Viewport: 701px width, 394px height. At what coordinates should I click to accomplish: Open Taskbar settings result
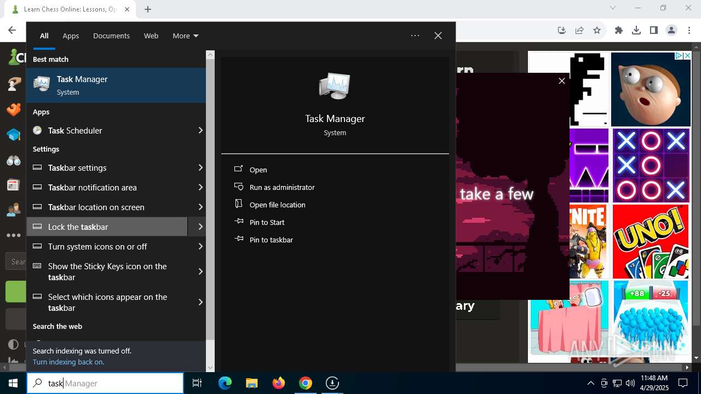click(107, 167)
